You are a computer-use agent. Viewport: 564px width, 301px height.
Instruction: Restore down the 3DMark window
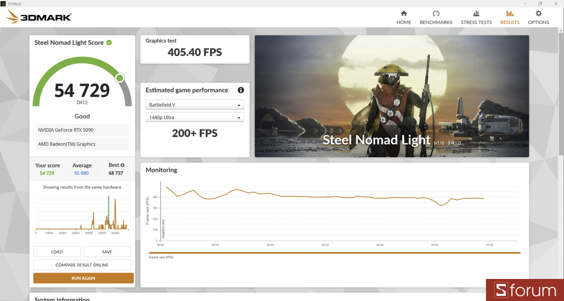[x=540, y=3]
